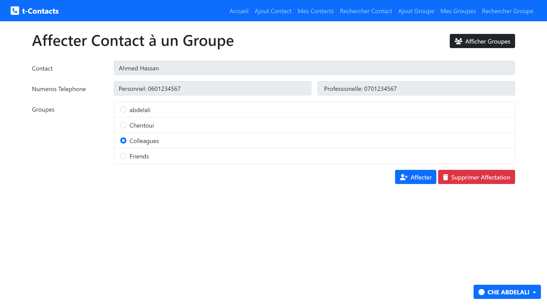Select the Chentoui group radio button
This screenshot has width=547, height=305.
[123, 125]
